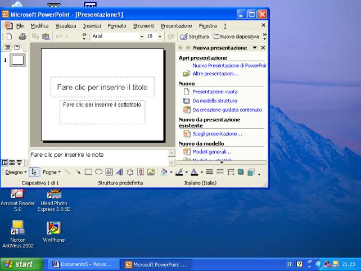Open the Strumenti menu

point(143,26)
